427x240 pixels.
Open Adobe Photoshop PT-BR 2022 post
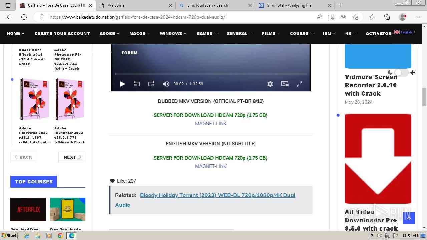68,59
